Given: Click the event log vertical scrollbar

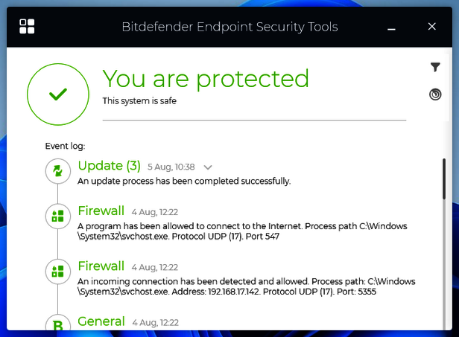Looking at the screenshot, I should coord(445,179).
